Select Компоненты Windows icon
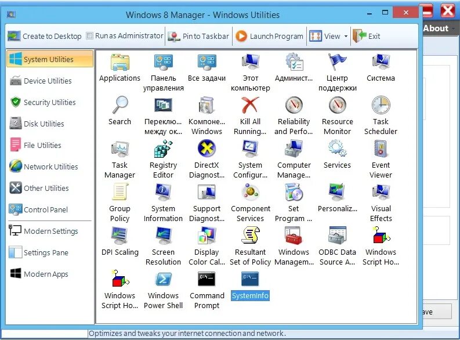The image size is (460, 340). (207, 105)
